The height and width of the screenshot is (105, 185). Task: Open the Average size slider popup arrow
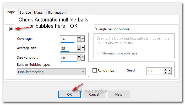[83, 48]
